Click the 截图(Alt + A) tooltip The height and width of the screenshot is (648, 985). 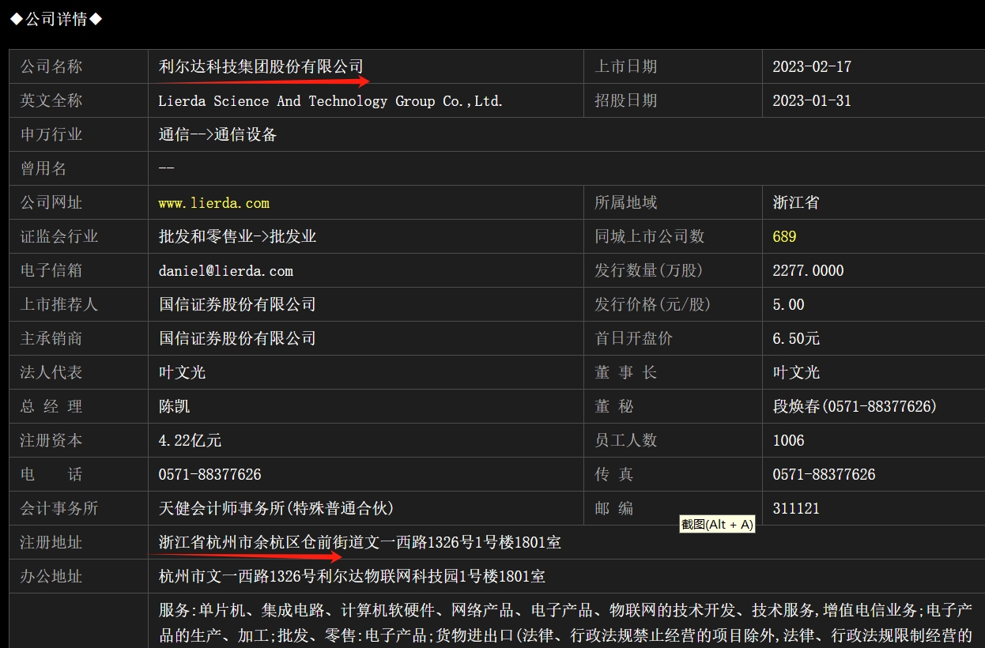click(x=717, y=524)
